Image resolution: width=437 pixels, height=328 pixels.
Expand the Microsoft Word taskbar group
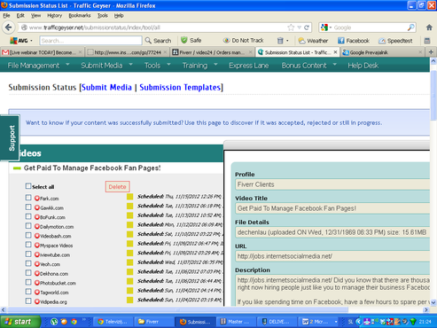(319, 322)
